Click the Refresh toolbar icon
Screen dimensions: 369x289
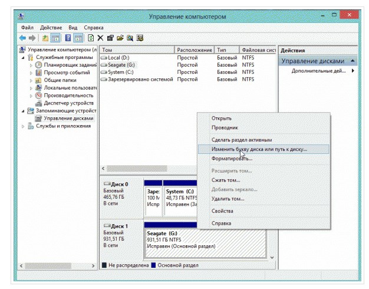coord(91,38)
